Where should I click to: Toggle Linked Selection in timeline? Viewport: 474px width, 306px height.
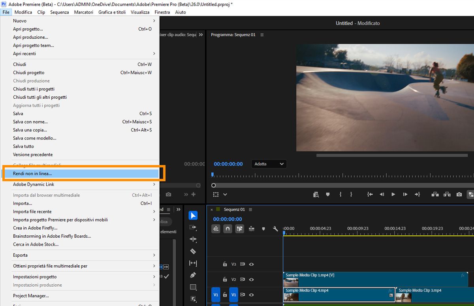tap(239, 229)
